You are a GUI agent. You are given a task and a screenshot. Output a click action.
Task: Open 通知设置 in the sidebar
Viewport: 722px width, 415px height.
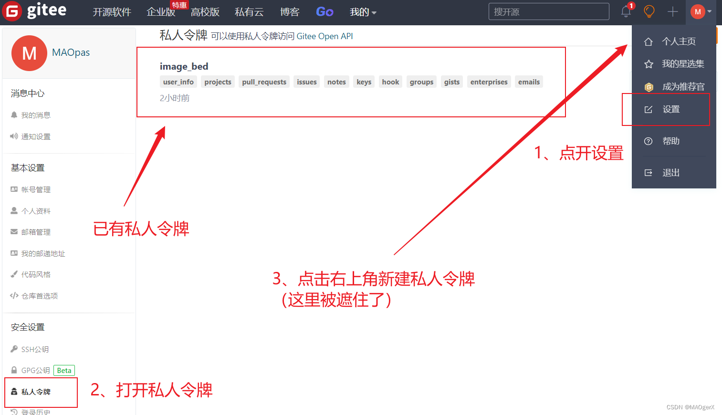pyautogui.click(x=36, y=136)
